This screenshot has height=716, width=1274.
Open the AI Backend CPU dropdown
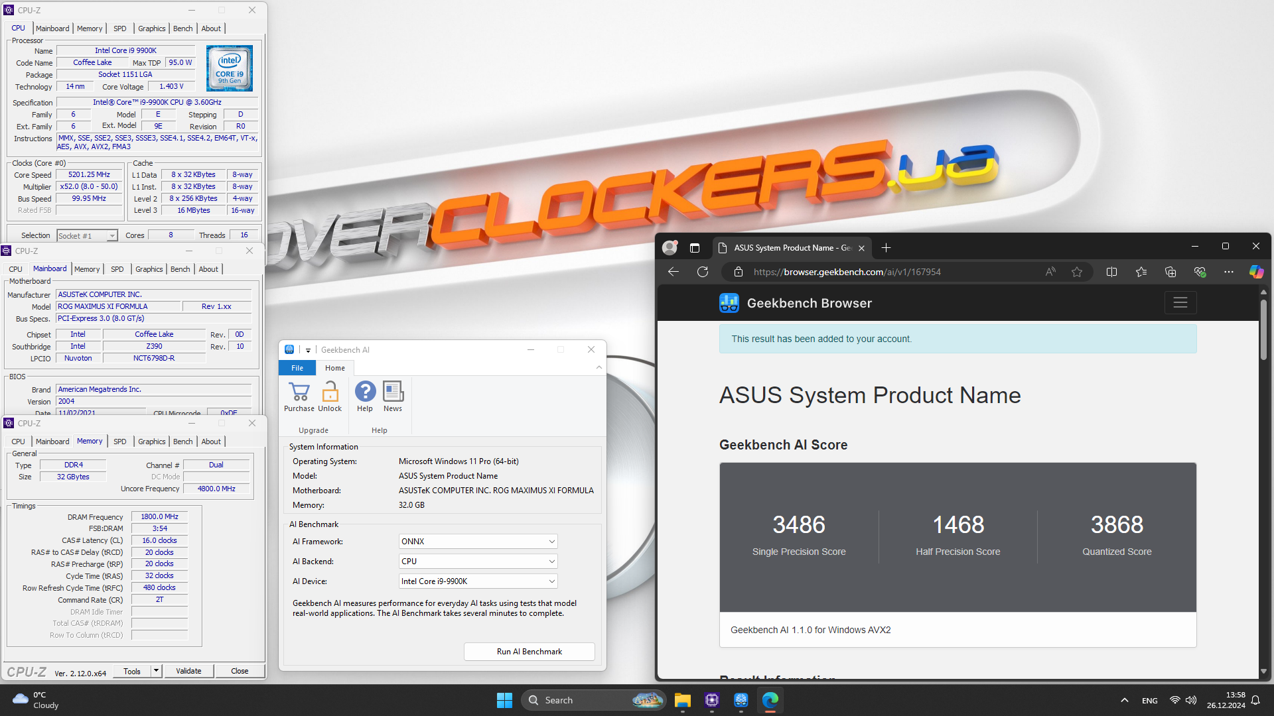pyautogui.click(x=478, y=562)
